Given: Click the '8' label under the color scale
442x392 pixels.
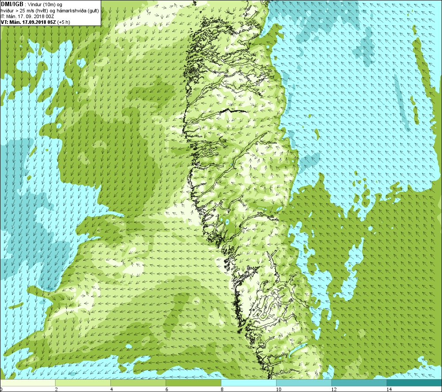Looking at the screenshot, I should 222,389.
